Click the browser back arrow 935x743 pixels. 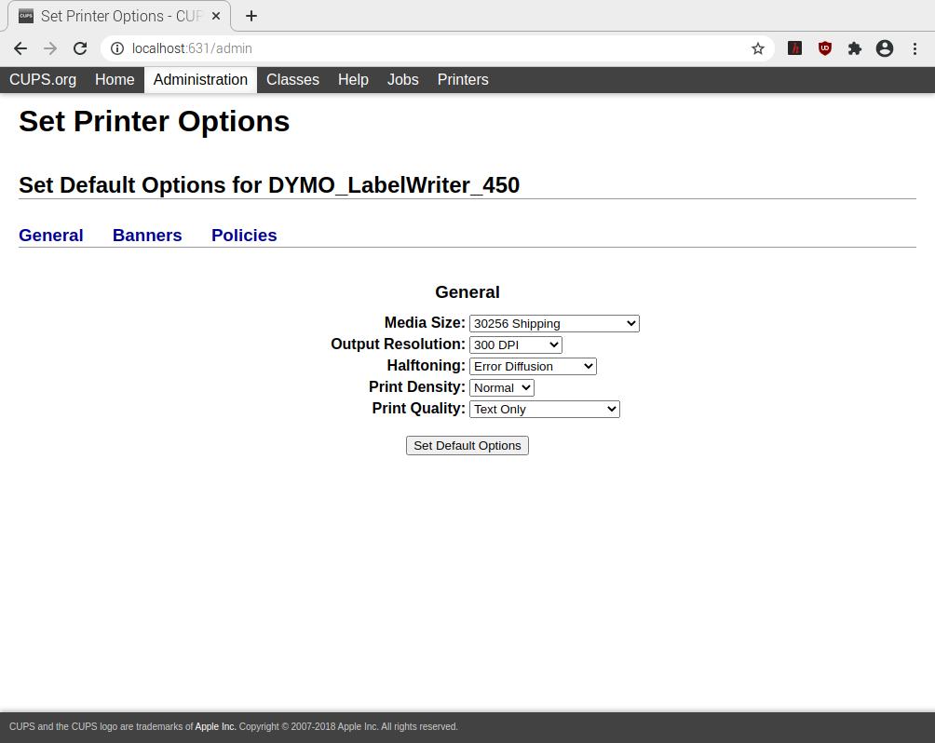tap(20, 48)
